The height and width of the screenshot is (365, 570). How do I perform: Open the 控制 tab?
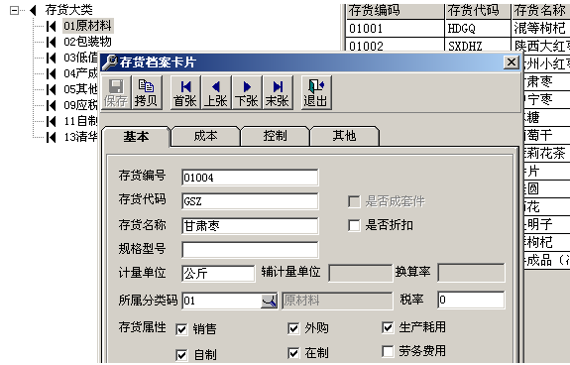tap(275, 136)
